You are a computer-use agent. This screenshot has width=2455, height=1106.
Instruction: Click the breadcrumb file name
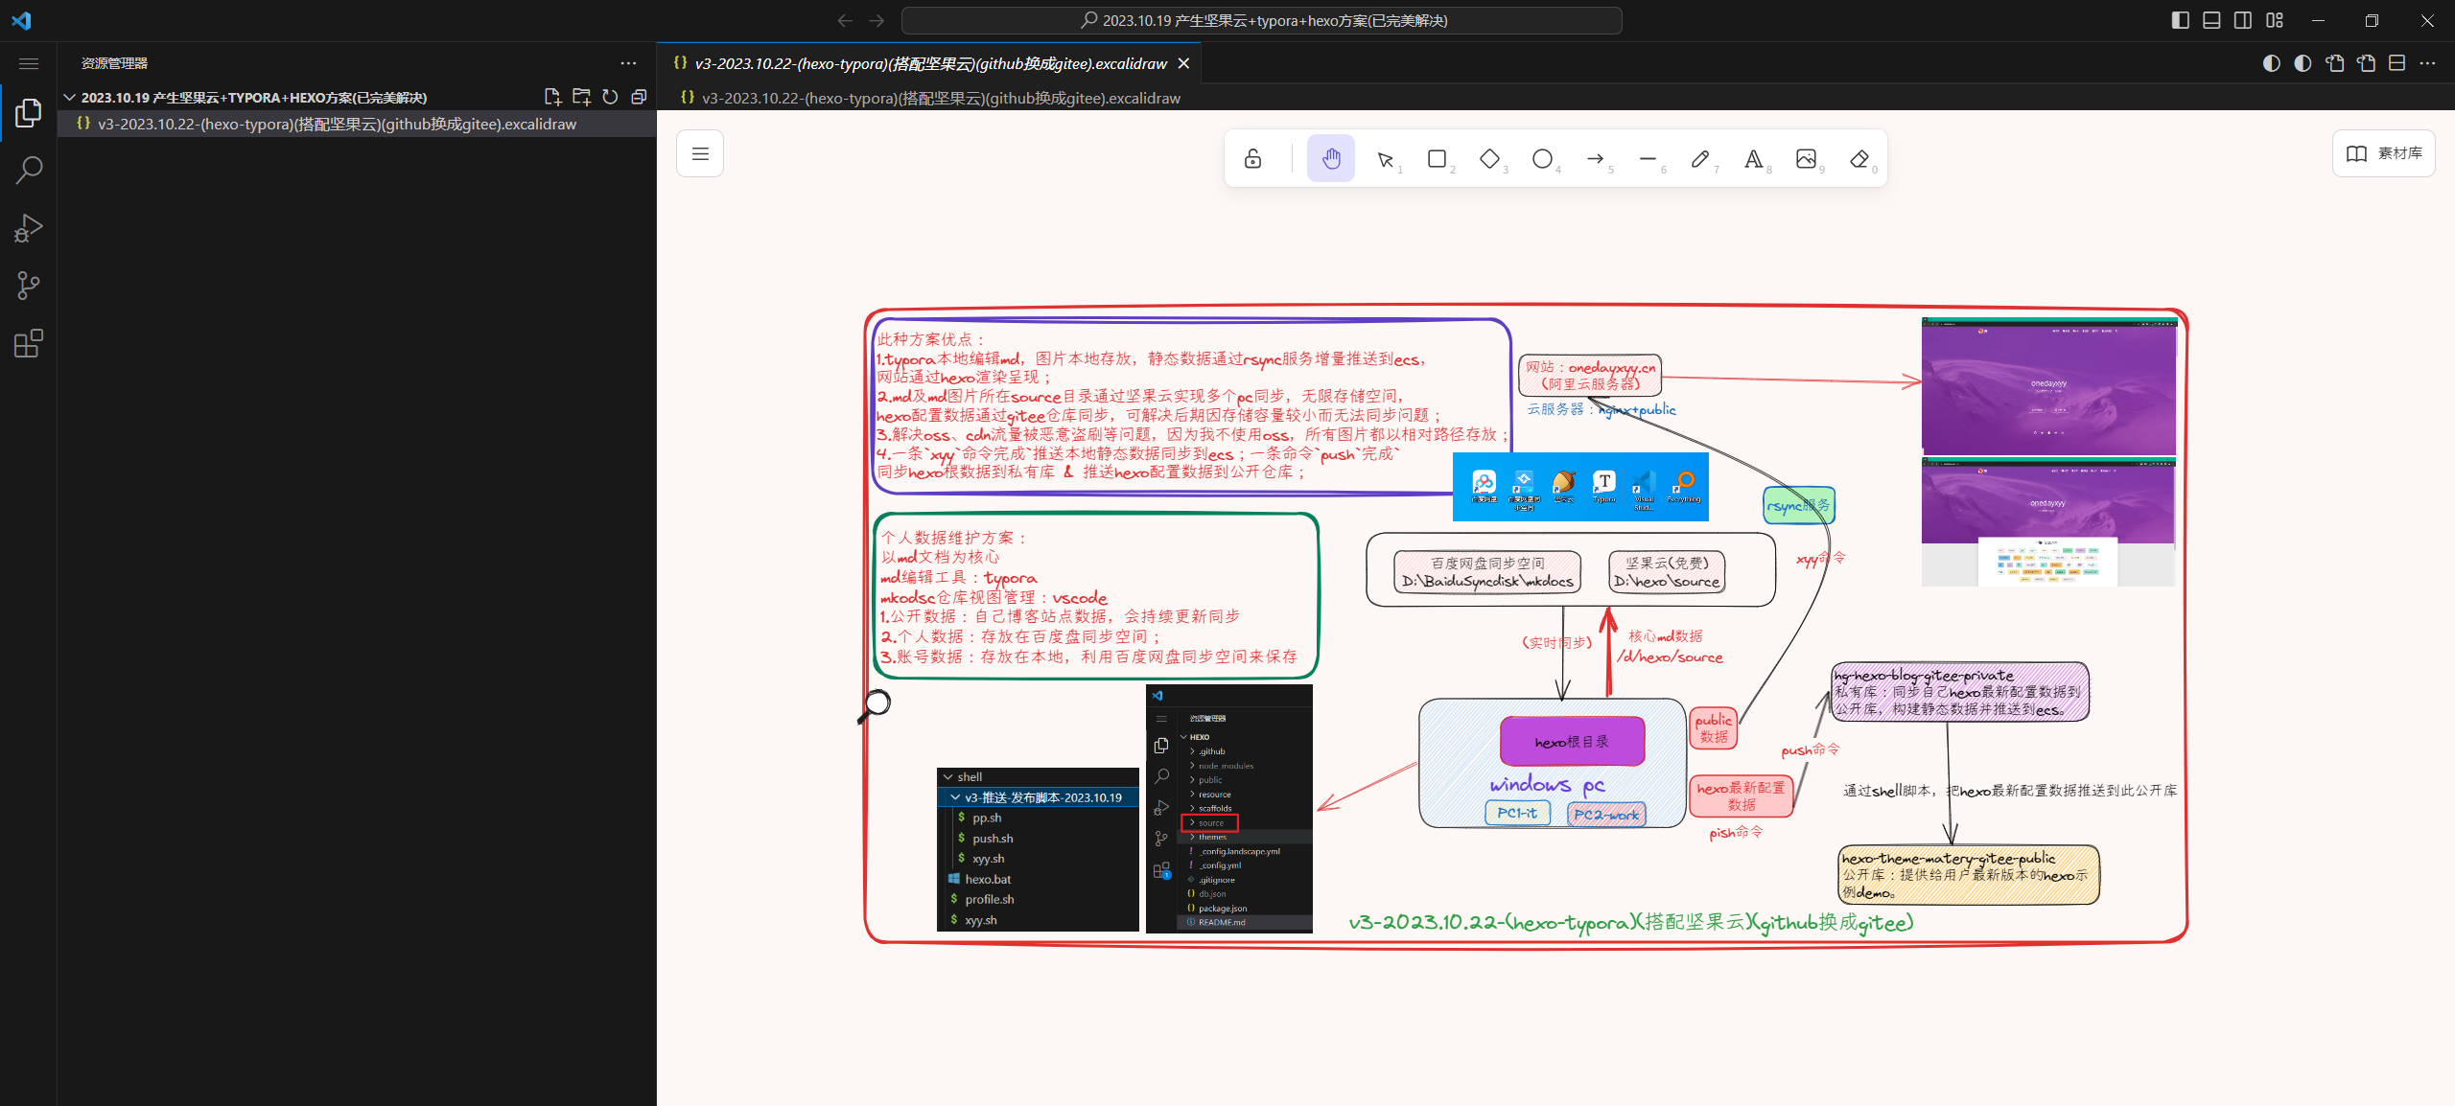coord(941,98)
